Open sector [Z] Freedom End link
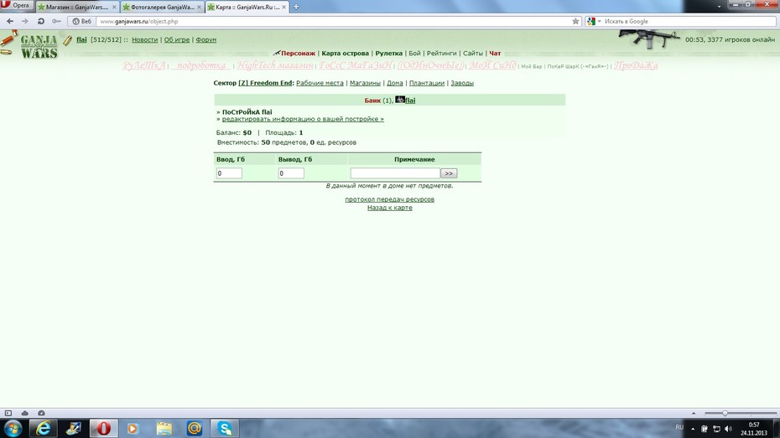This screenshot has height=438, width=780. [x=265, y=83]
